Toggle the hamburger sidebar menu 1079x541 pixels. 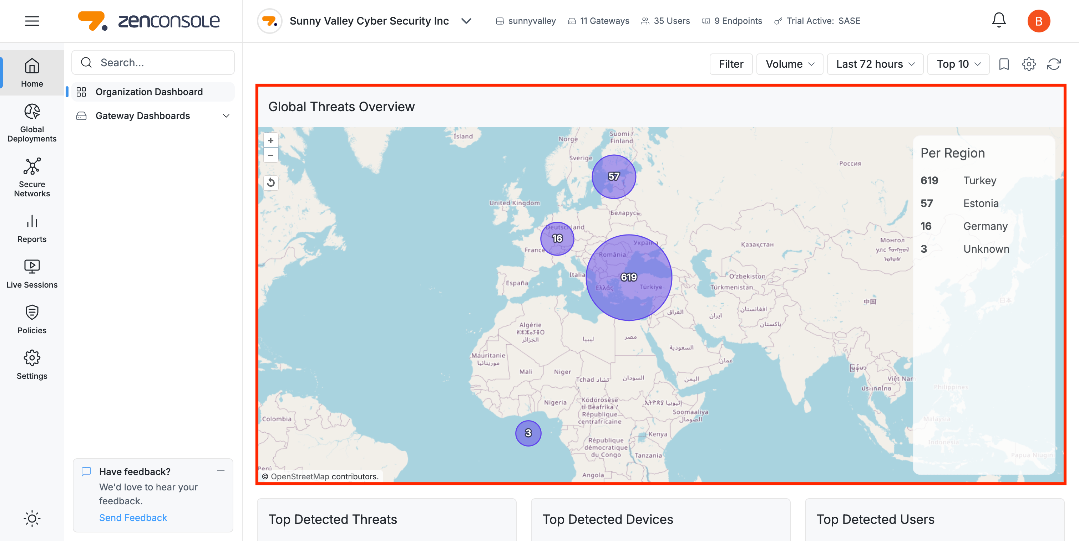(32, 21)
